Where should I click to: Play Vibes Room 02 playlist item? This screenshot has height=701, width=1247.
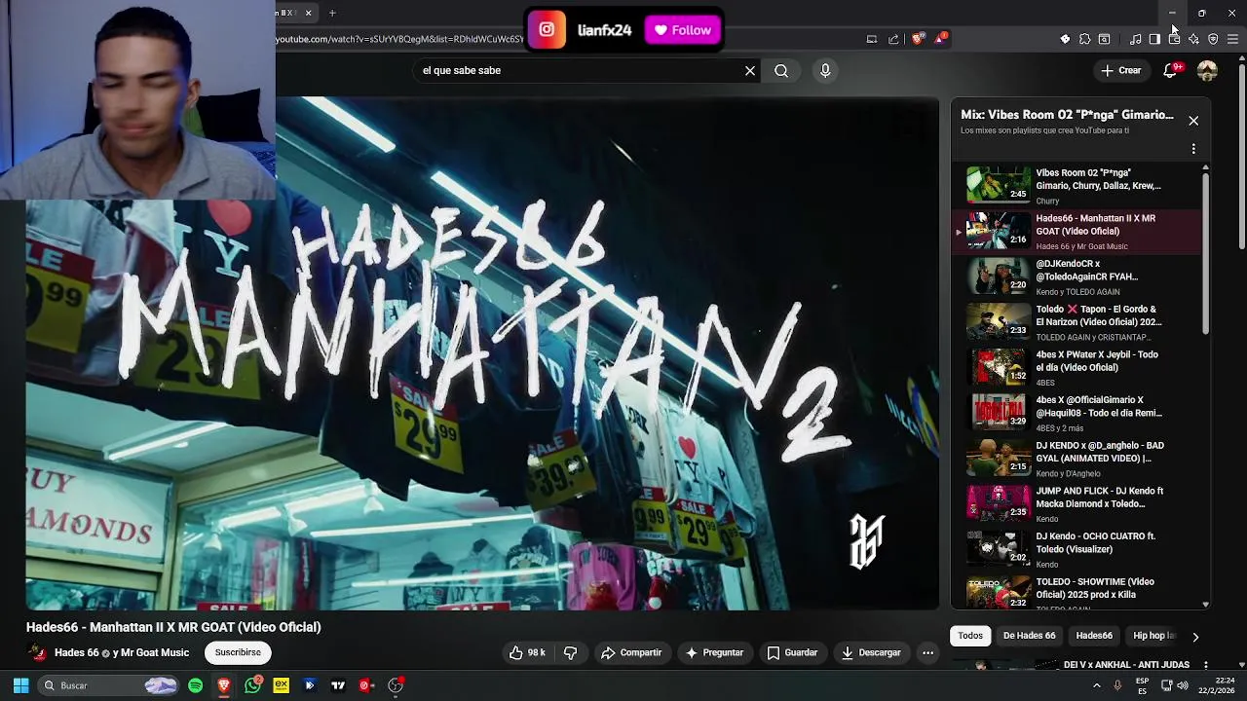(1077, 185)
